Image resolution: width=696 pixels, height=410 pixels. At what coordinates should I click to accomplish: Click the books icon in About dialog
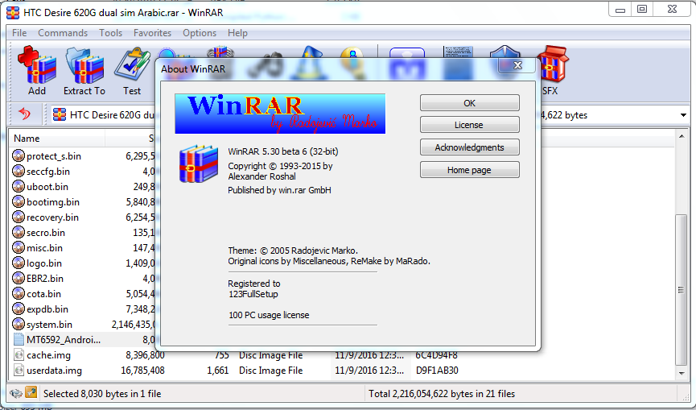pos(199,164)
